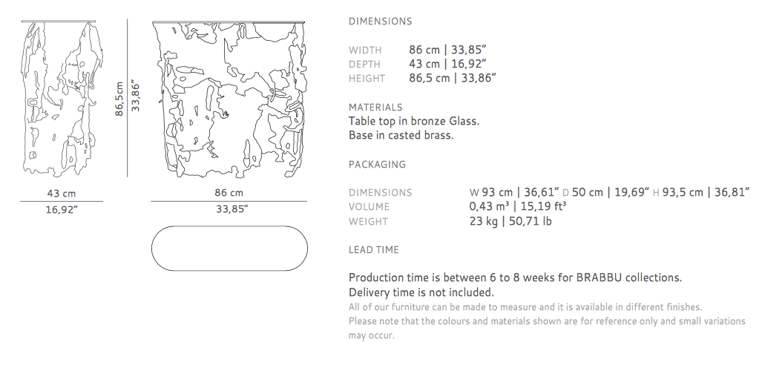Click the 'Base in casted brass' text
Image resolution: width=765 pixels, height=365 pixels.
tap(401, 135)
